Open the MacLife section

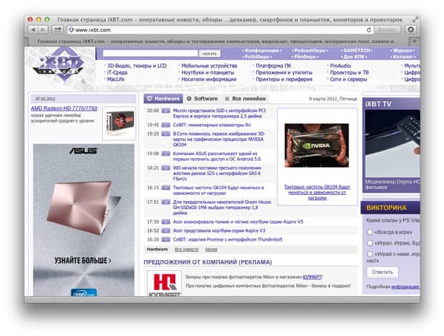(x=115, y=80)
